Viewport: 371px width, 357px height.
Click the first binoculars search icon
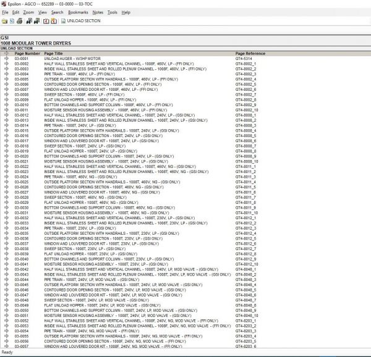(x=29, y=21)
